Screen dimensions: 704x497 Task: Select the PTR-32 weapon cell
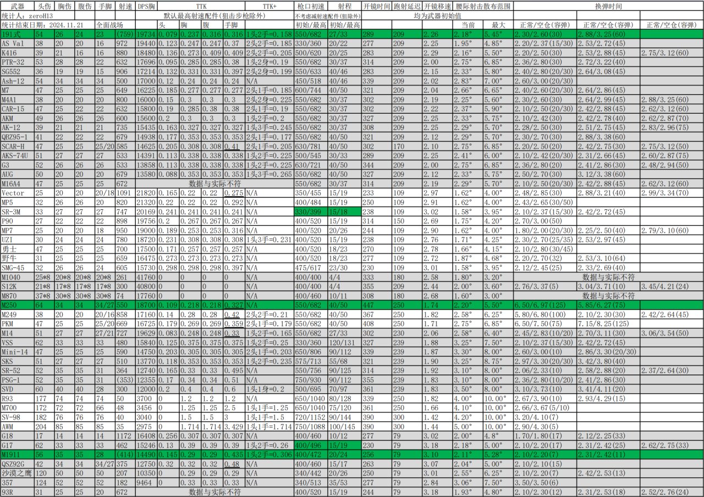point(16,62)
